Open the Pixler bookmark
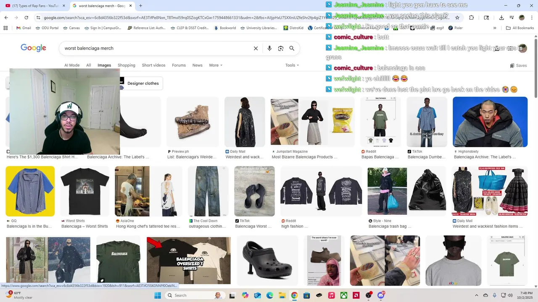The height and width of the screenshot is (302, 538). pos(455,28)
